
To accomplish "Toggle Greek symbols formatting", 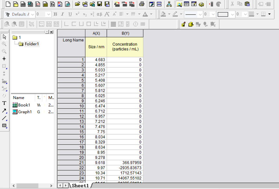I will pyautogui.click(x=100, y=14).
